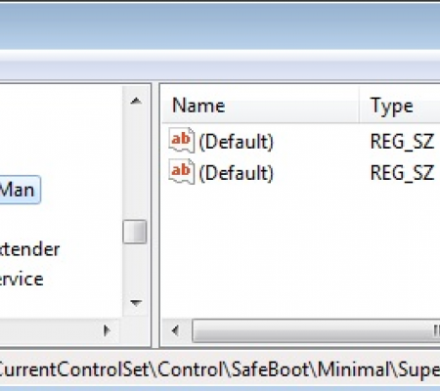This screenshot has width=440, height=391.
Task: Click the REG_SZ type of first row
Action: [402, 142]
